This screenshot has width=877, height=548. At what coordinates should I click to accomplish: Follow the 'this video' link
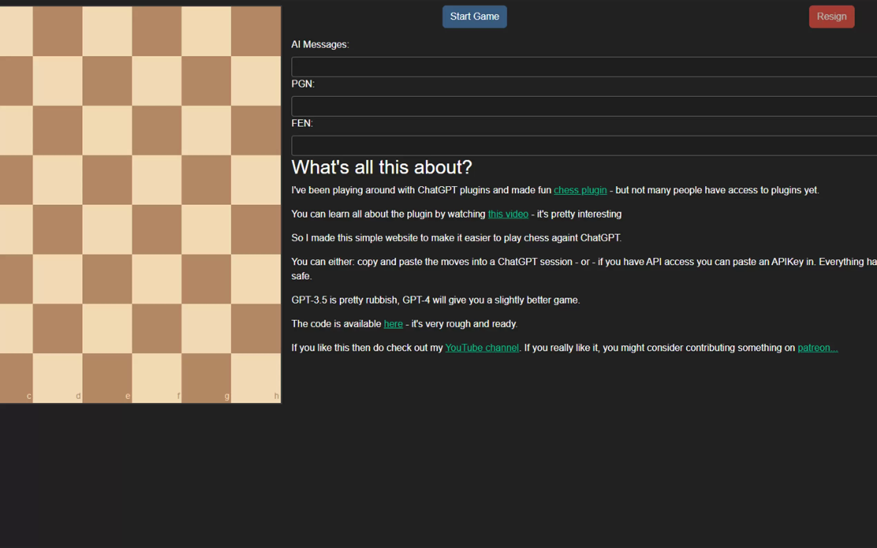508,214
